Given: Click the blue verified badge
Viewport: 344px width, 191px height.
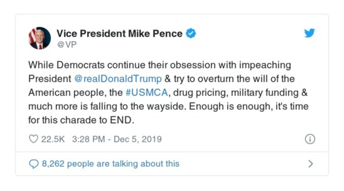Looking at the screenshot, I should tap(190, 33).
